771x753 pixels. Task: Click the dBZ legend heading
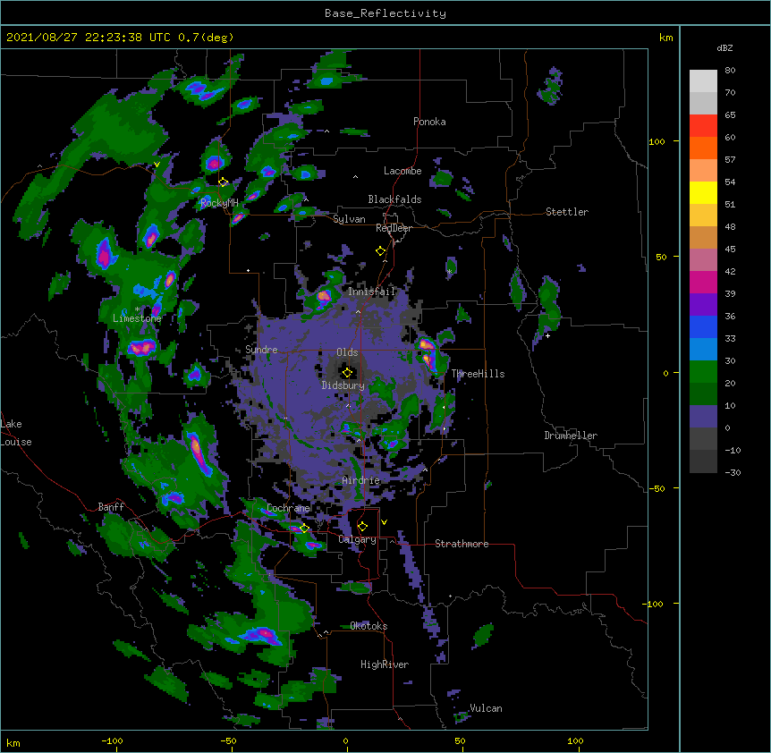(x=724, y=48)
